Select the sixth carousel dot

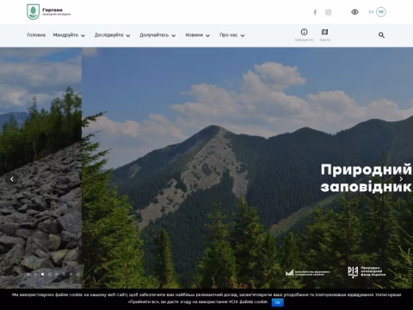click(64, 274)
